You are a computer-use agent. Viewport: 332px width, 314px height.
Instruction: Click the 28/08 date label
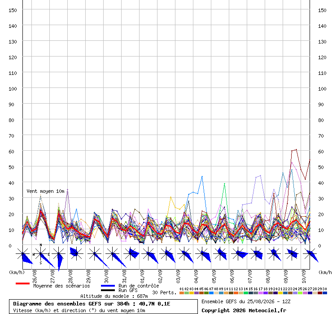click(x=70, y=276)
